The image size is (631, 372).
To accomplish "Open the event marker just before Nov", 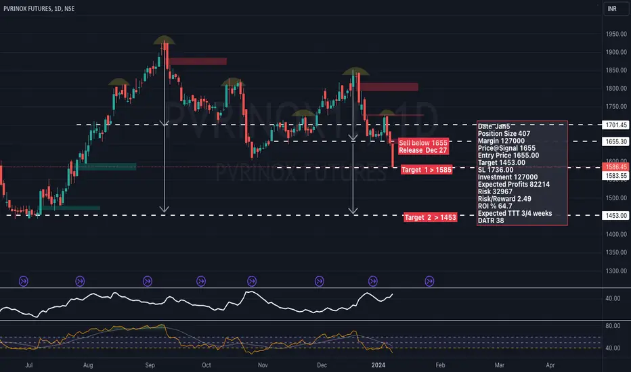I will (252, 281).
